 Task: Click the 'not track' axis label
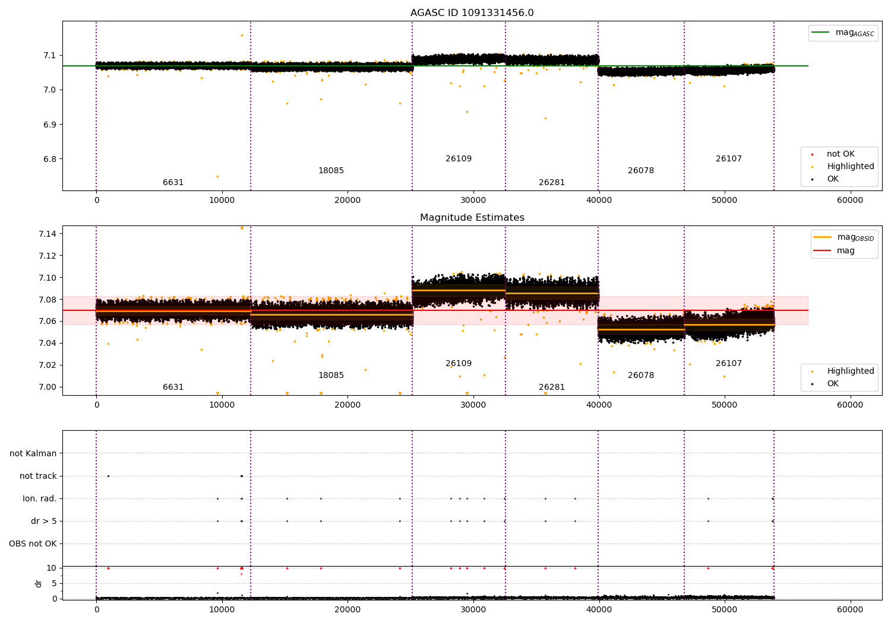pyautogui.click(x=38, y=476)
